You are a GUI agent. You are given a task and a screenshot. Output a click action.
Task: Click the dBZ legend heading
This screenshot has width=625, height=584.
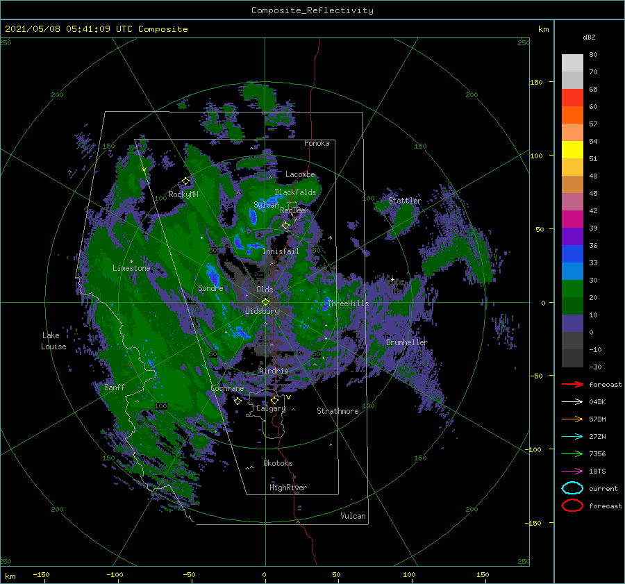click(589, 37)
